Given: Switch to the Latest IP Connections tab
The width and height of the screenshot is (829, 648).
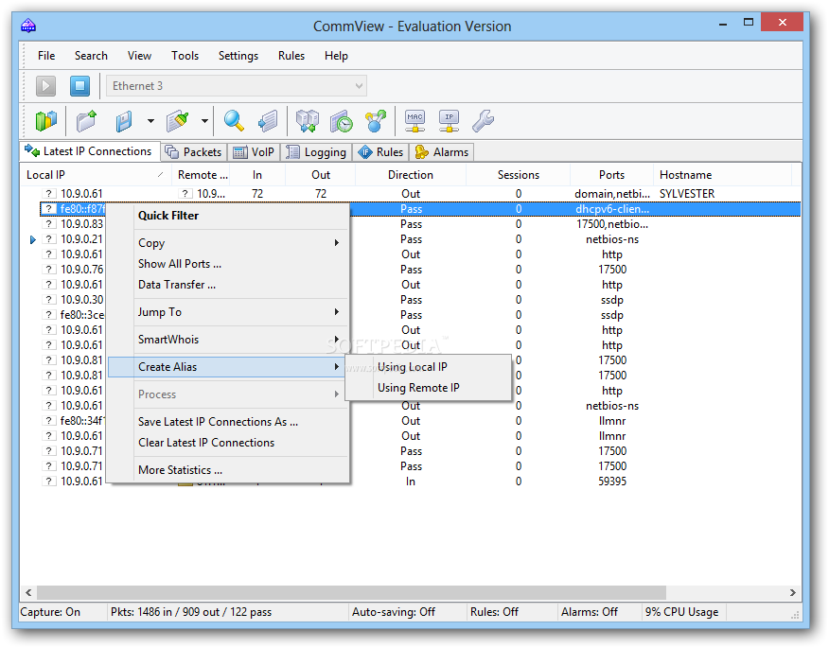Looking at the screenshot, I should (90, 151).
